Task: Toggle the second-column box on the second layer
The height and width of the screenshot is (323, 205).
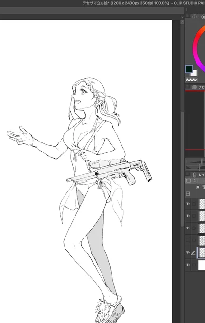Action: click(x=194, y=216)
